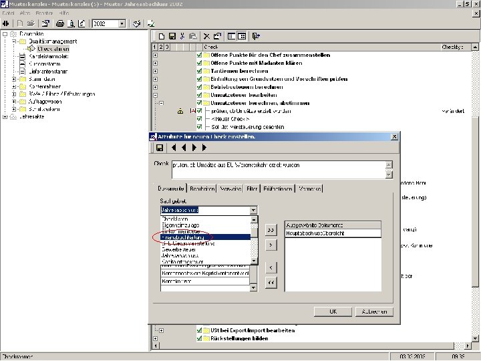The image size is (481, 361).
Task: Expand the Stammdaten tree node
Action: [x=14, y=79]
